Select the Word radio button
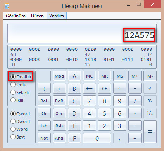164x151 pixels. pos(19,129)
